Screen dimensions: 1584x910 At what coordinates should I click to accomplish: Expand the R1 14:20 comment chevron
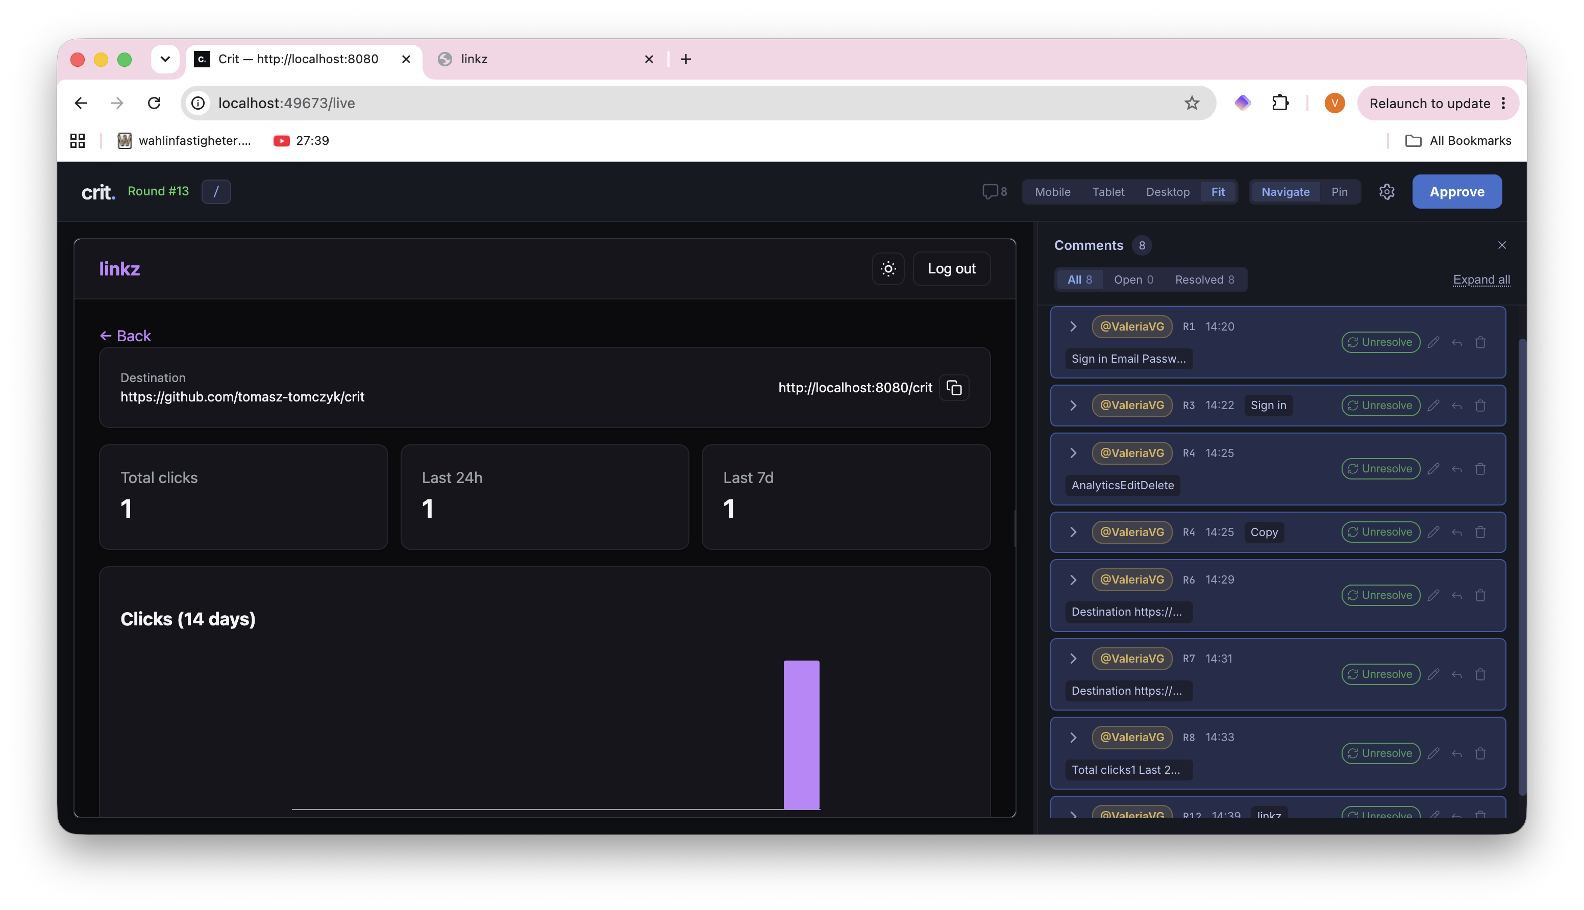pos(1073,326)
